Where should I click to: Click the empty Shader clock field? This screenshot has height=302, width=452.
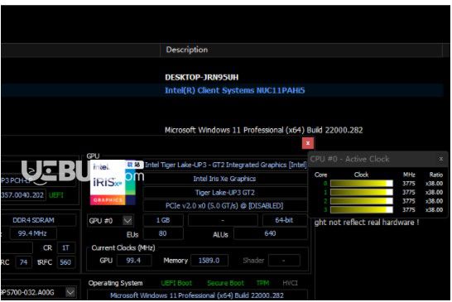284,261
